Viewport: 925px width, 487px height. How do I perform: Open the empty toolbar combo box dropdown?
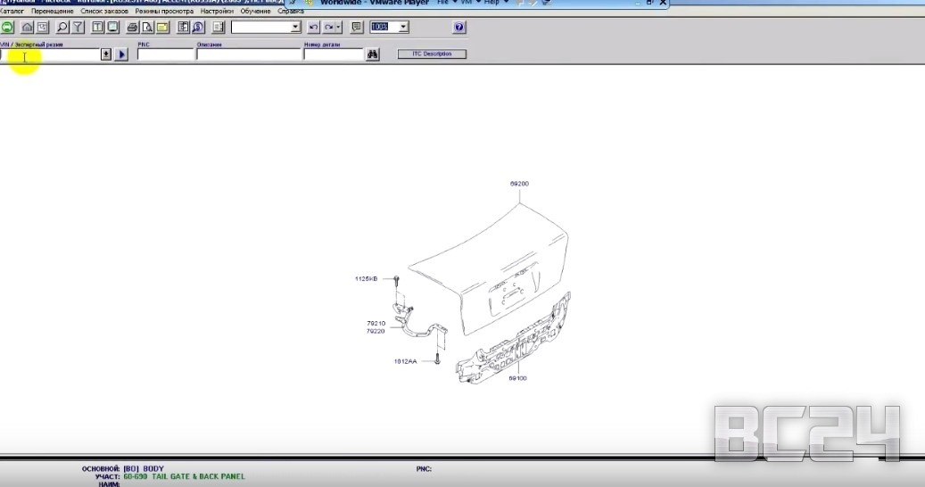click(296, 28)
